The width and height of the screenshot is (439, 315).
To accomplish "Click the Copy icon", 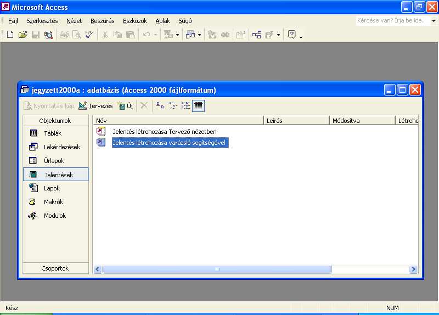I will point(117,35).
